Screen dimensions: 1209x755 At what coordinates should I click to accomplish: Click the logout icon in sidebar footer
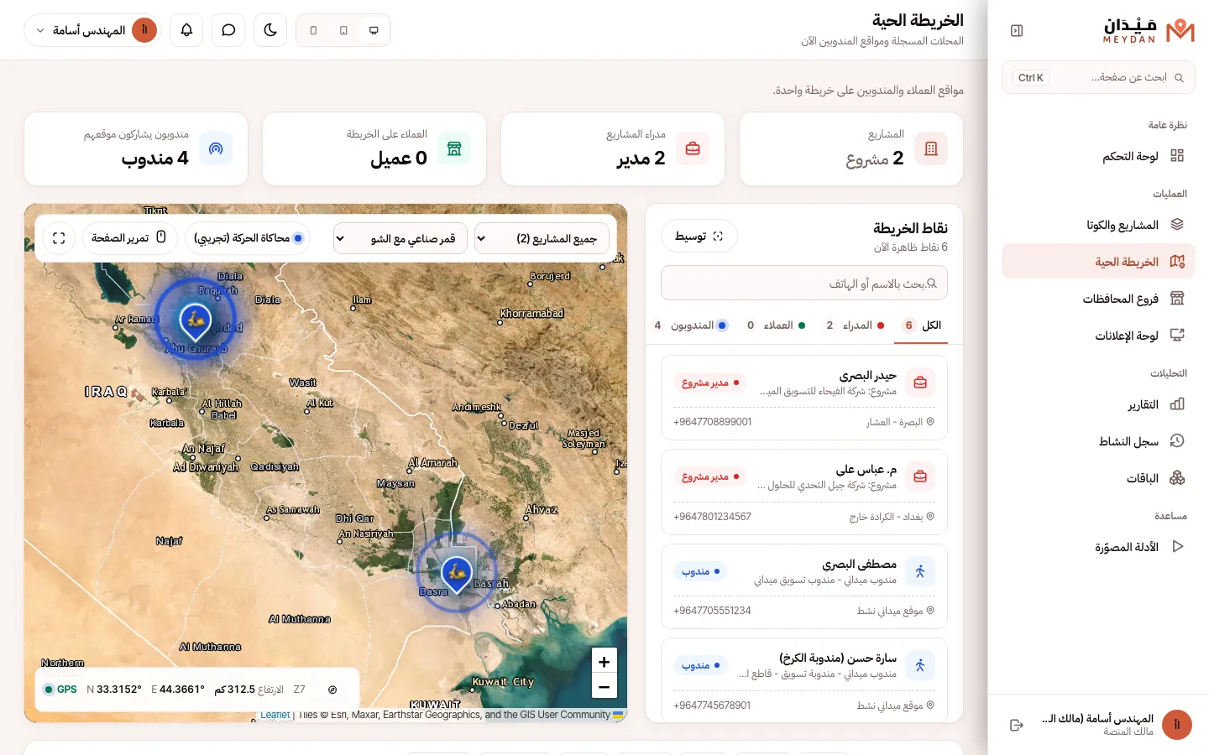(1017, 725)
